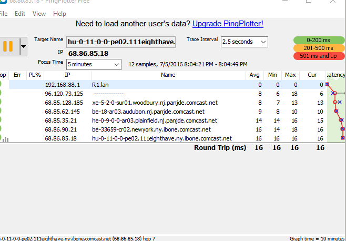Screen dimensions: 346x241
Task: Click the Avg column header
Action: [255, 75]
